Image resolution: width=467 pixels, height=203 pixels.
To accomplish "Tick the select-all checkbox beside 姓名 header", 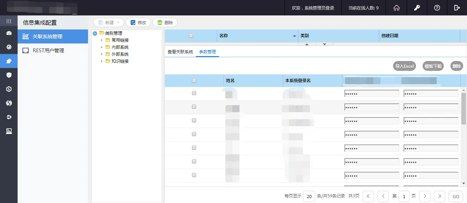I will (x=194, y=81).
